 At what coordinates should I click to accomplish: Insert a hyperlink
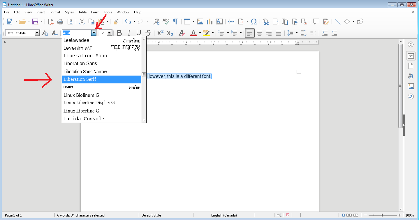[x=265, y=22]
